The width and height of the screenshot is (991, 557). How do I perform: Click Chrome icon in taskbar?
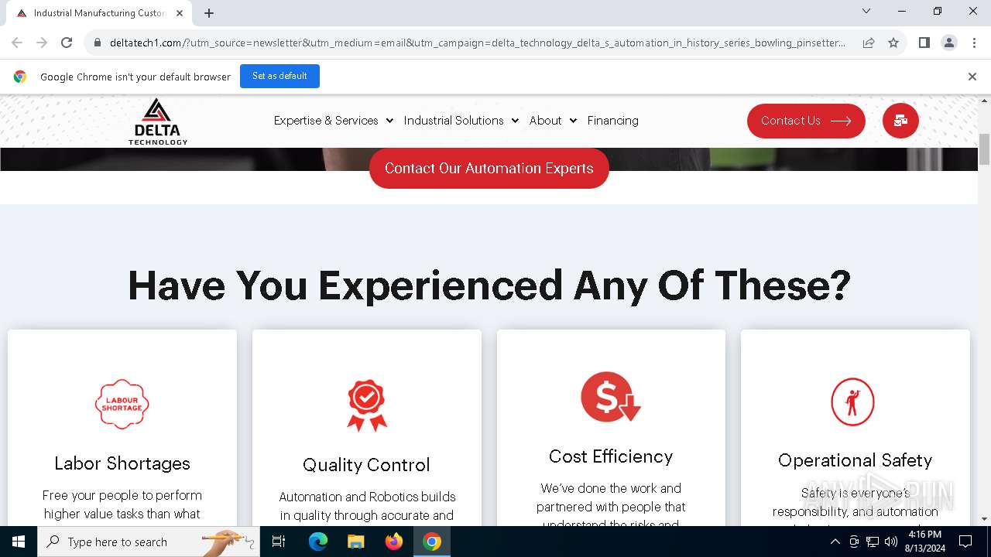(432, 542)
